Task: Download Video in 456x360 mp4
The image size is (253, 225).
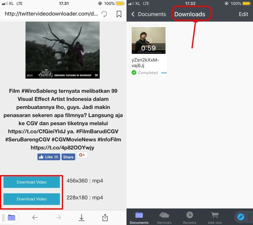Action: coord(32,182)
